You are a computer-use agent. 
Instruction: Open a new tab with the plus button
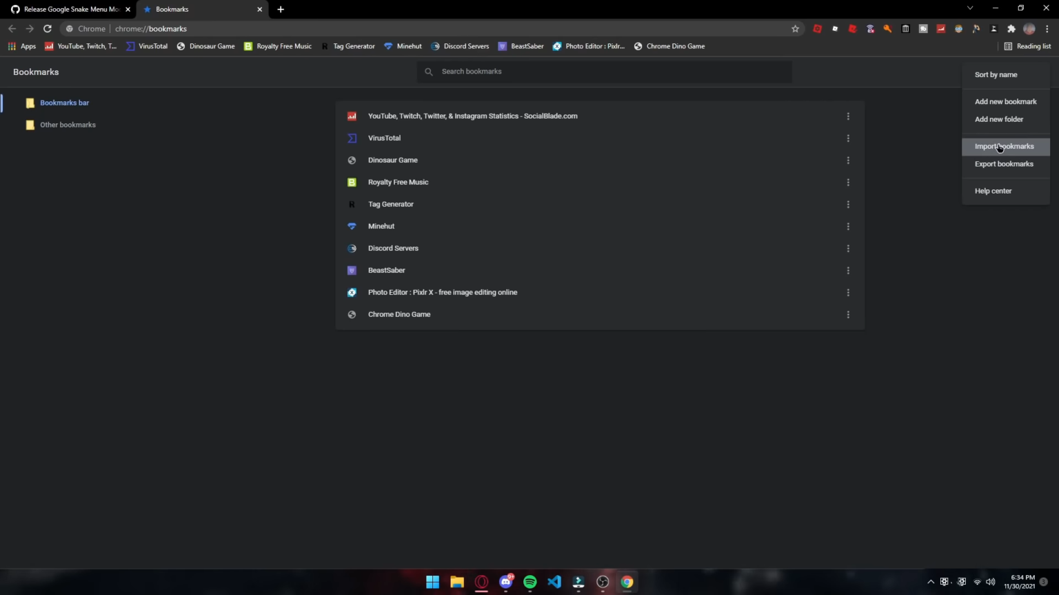[x=281, y=10]
